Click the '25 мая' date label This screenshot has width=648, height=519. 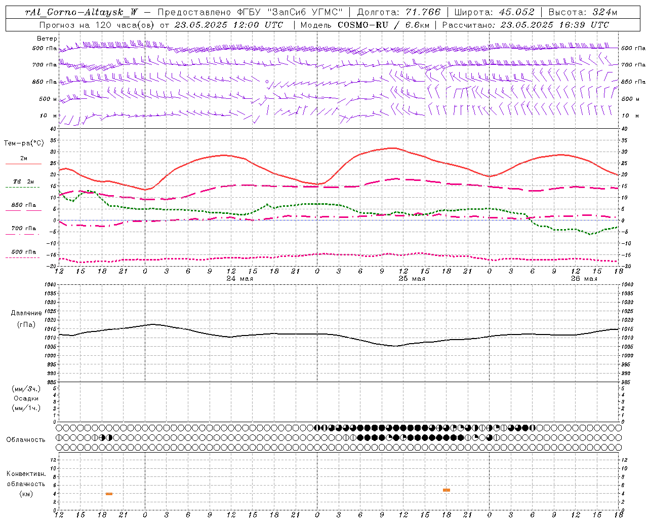pos(412,279)
